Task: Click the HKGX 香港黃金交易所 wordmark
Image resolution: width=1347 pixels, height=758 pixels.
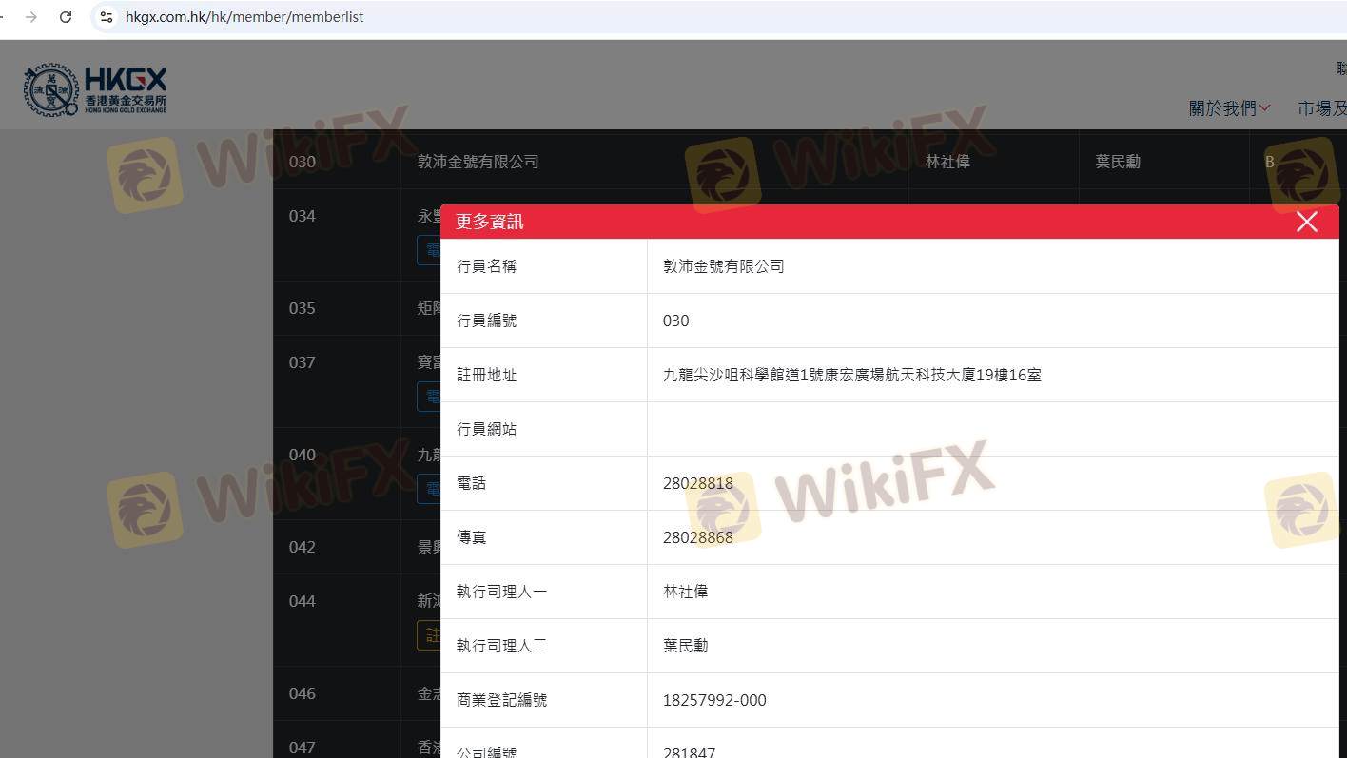Action: [x=126, y=90]
